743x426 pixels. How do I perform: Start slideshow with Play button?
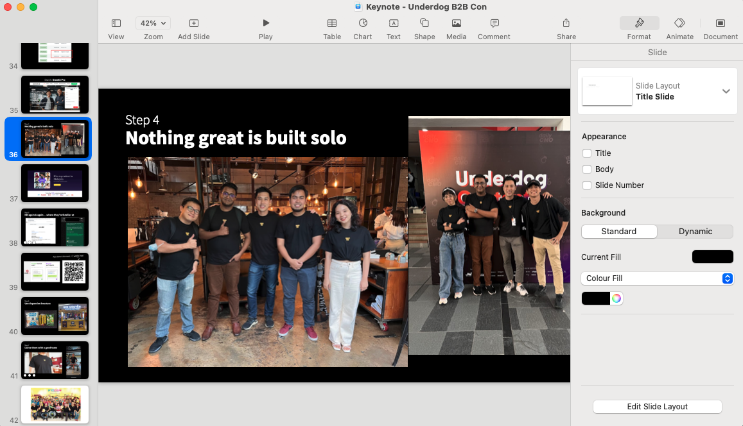[266, 22]
